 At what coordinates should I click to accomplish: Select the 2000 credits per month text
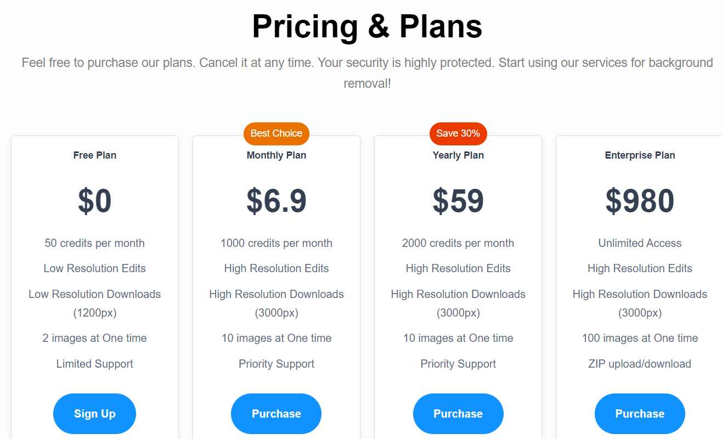(x=458, y=243)
